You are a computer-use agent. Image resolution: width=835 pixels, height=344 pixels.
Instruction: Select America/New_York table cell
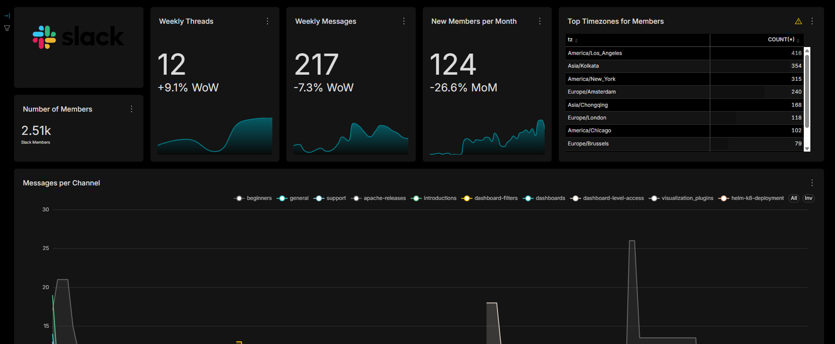[638, 79]
